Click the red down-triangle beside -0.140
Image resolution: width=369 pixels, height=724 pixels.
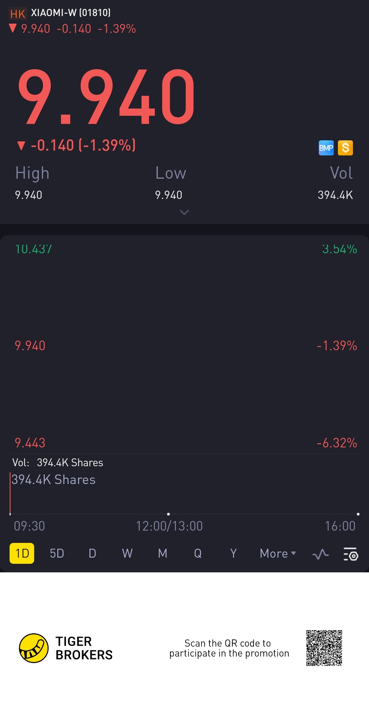coord(21,146)
